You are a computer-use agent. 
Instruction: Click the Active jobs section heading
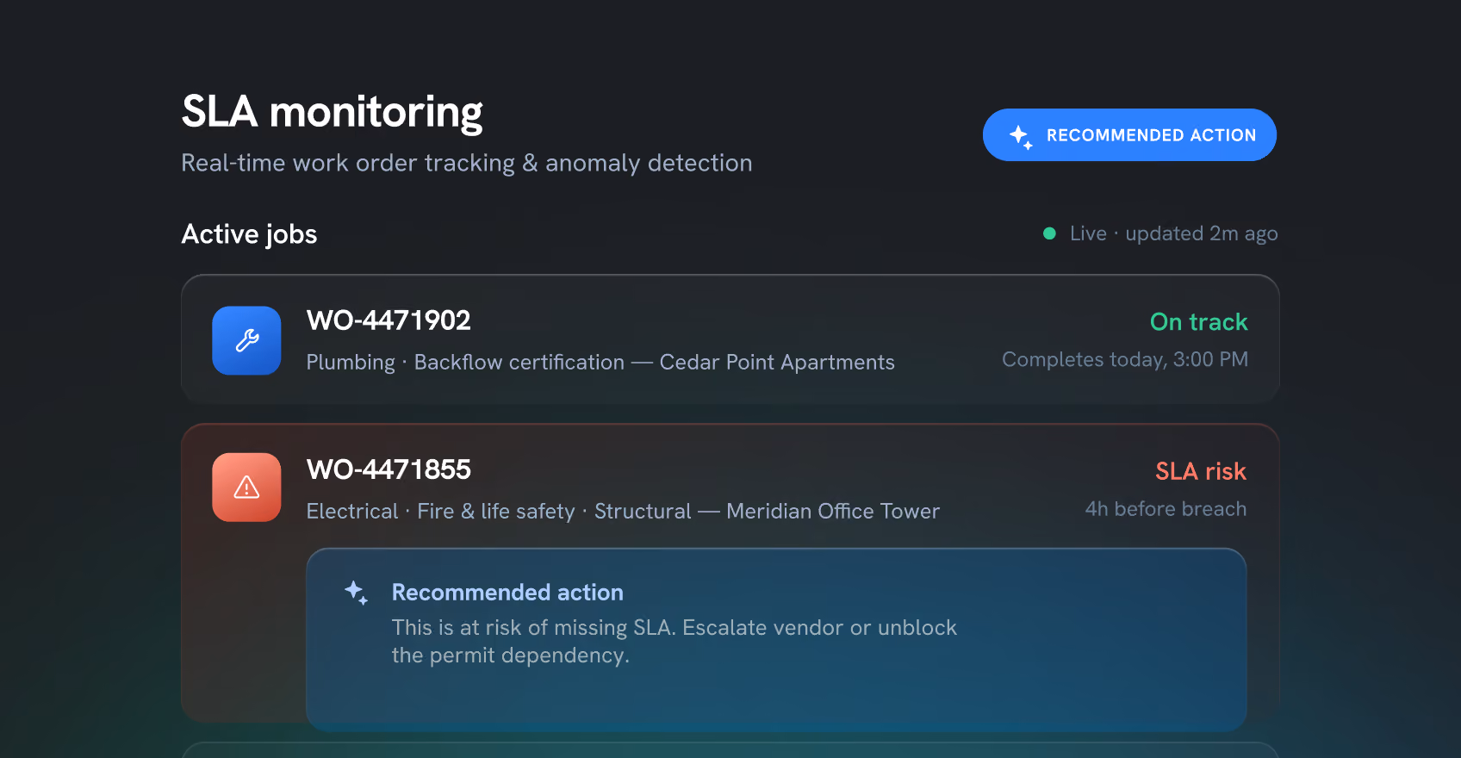pyautogui.click(x=249, y=234)
